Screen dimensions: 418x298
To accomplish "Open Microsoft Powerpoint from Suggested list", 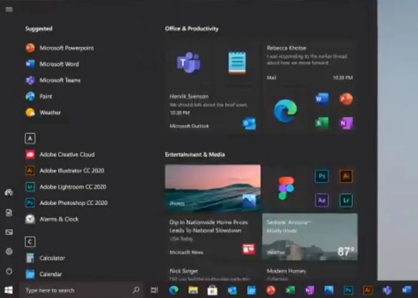I will 60,48.
